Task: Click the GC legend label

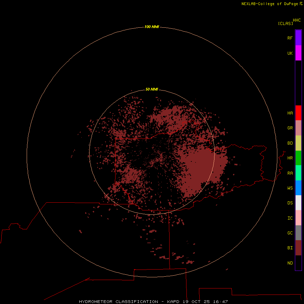Action: click(290, 233)
